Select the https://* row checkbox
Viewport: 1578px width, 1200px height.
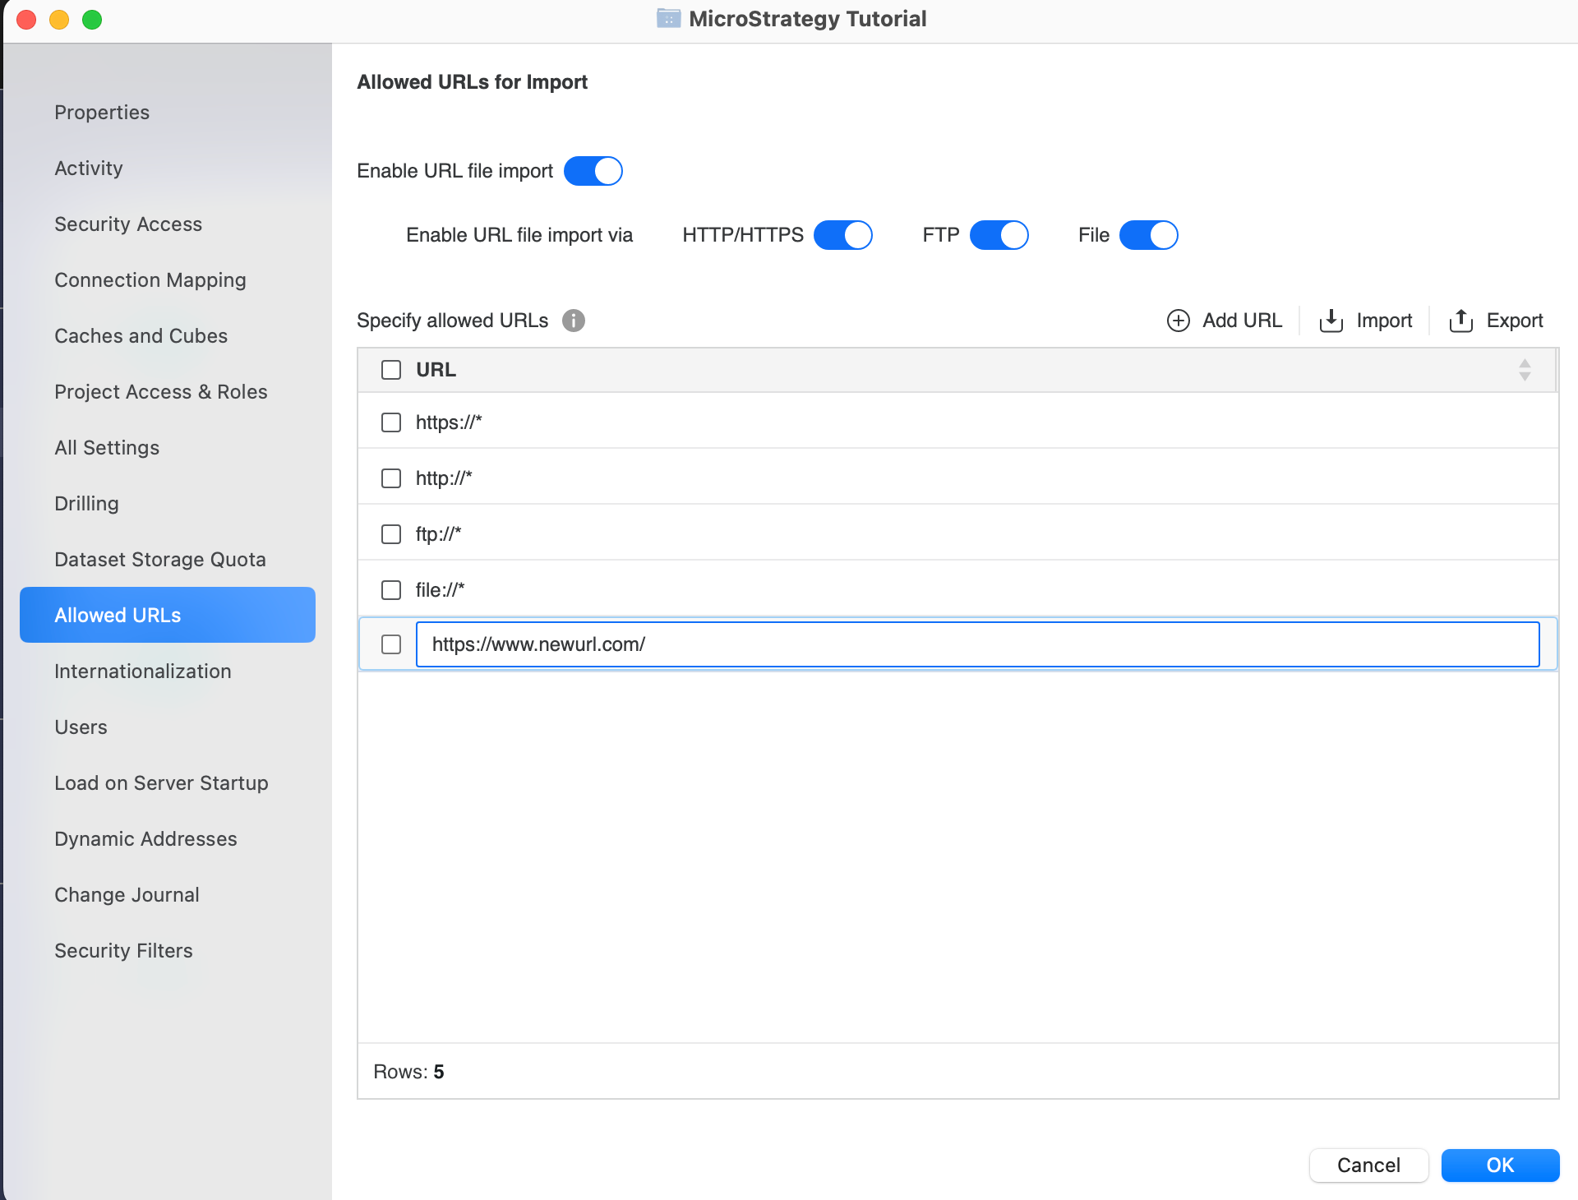click(391, 422)
